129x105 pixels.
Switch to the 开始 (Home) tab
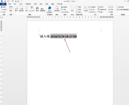coord(10,4)
